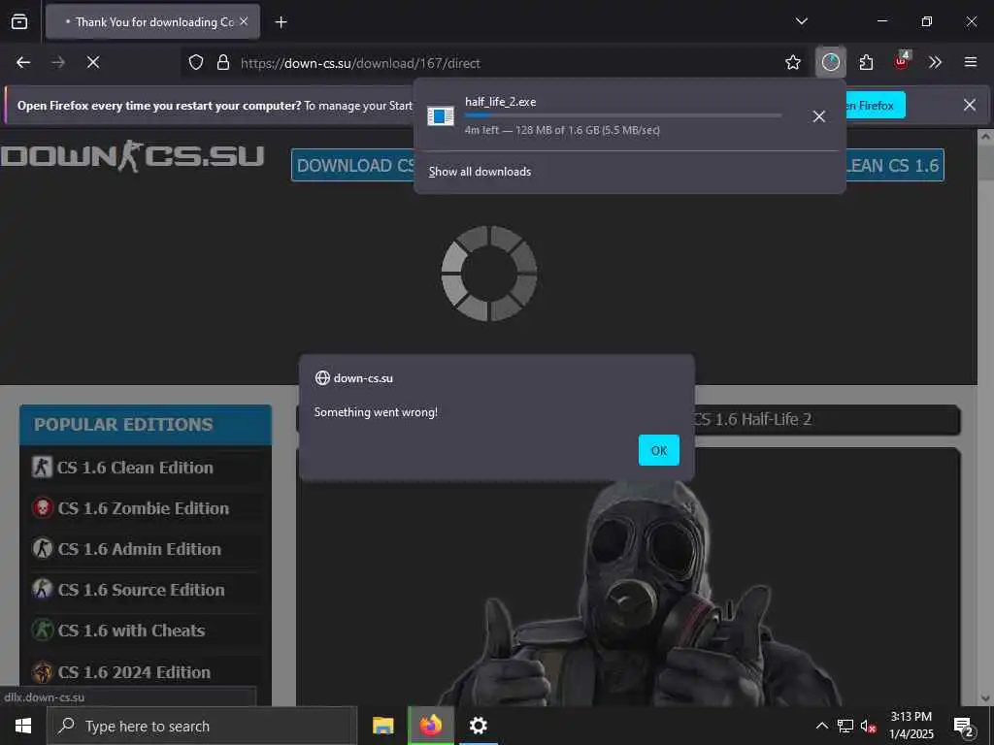
Task: Click the Zombie Edition skull icon
Action: [43, 508]
